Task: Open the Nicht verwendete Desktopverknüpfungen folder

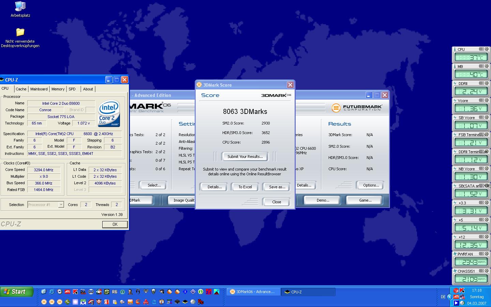Action: click(20, 38)
